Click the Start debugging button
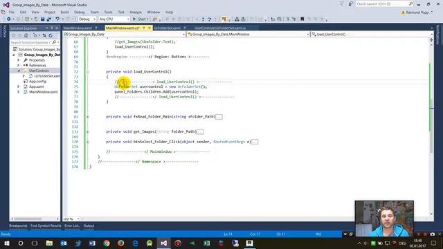Image resolution: width=443 pixels, height=249 pixels. (141, 19)
